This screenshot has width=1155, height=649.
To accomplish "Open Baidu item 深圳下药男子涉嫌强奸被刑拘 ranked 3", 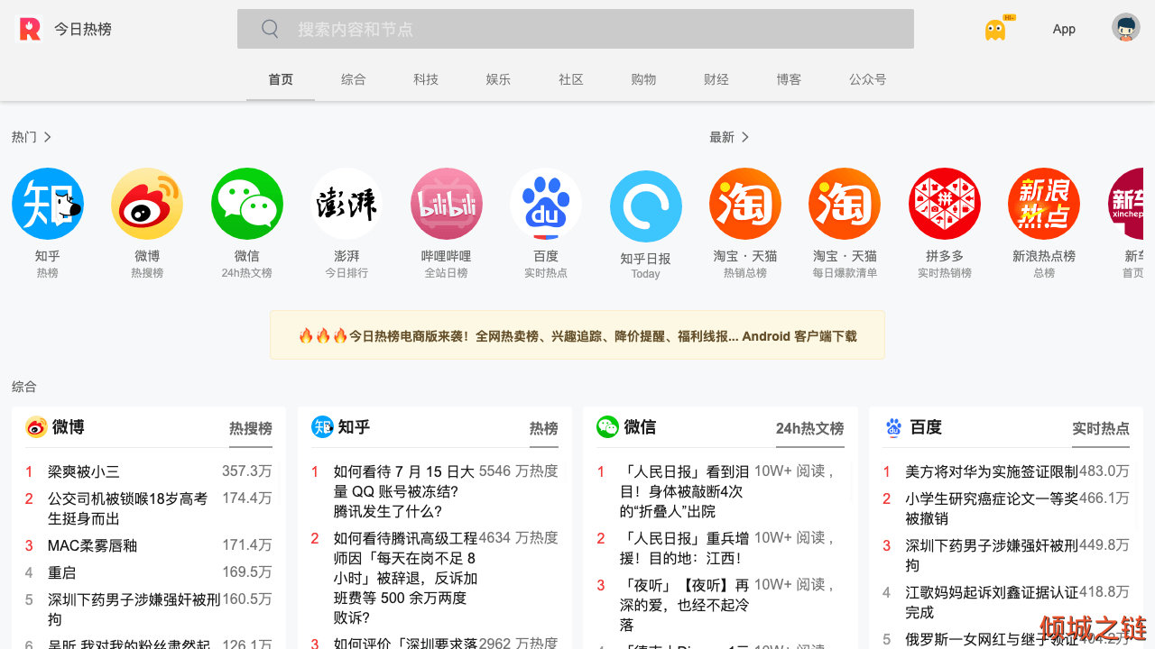I will (992, 555).
